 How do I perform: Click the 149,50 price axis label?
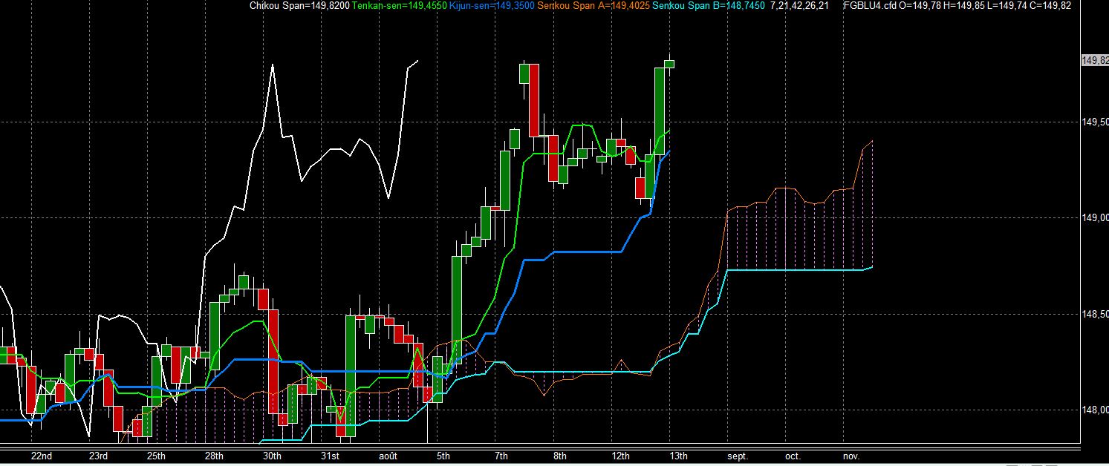coord(1096,122)
